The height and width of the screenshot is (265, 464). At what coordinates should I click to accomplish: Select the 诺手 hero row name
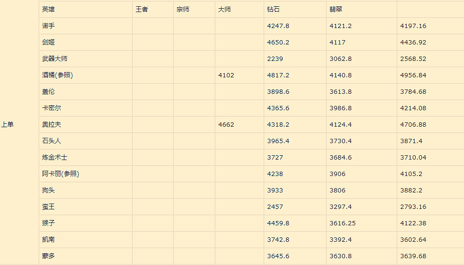[48, 26]
